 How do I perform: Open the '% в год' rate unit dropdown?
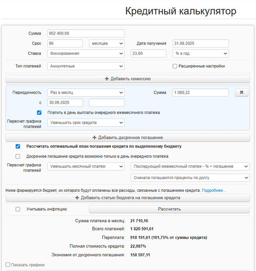tap(200, 53)
